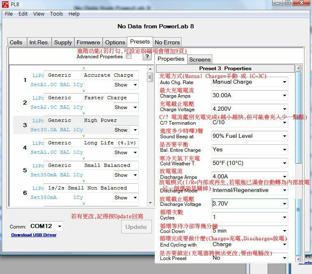The width and height of the screenshot is (312, 274).
Task: Open Show dropdown for preset 5
Action: (x=126, y=175)
